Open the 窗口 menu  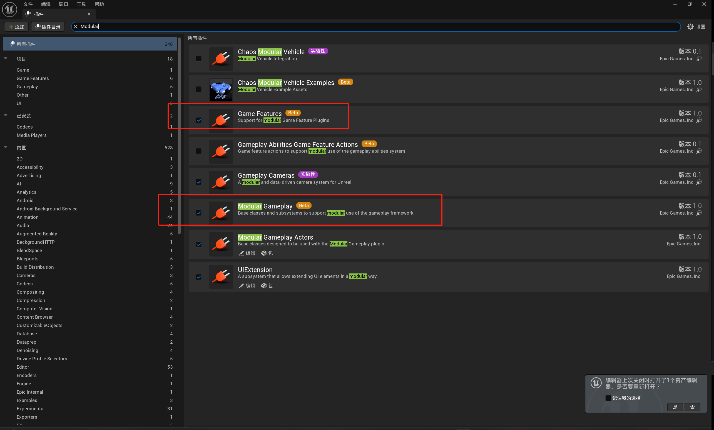pyautogui.click(x=63, y=4)
